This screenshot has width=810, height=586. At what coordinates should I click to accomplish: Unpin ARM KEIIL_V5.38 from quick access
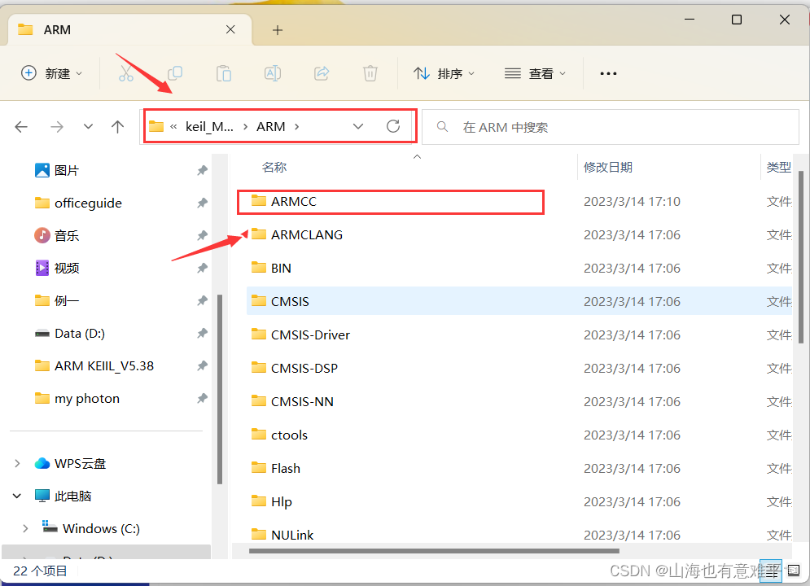(202, 365)
